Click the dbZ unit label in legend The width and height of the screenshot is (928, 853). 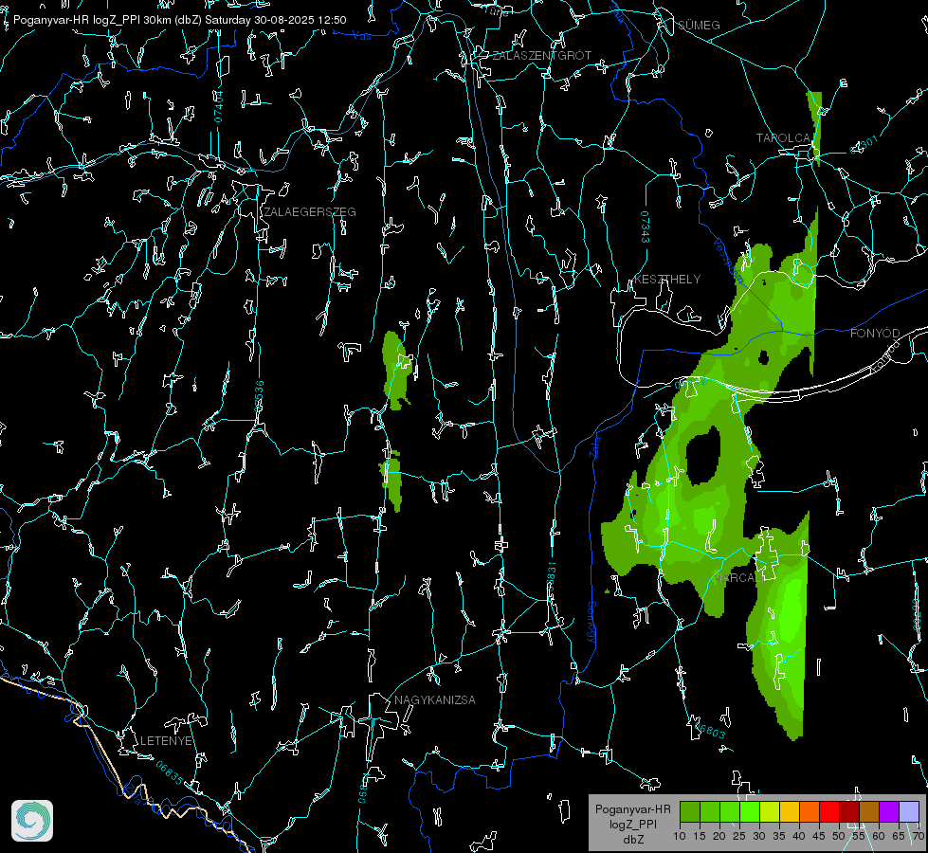click(633, 840)
